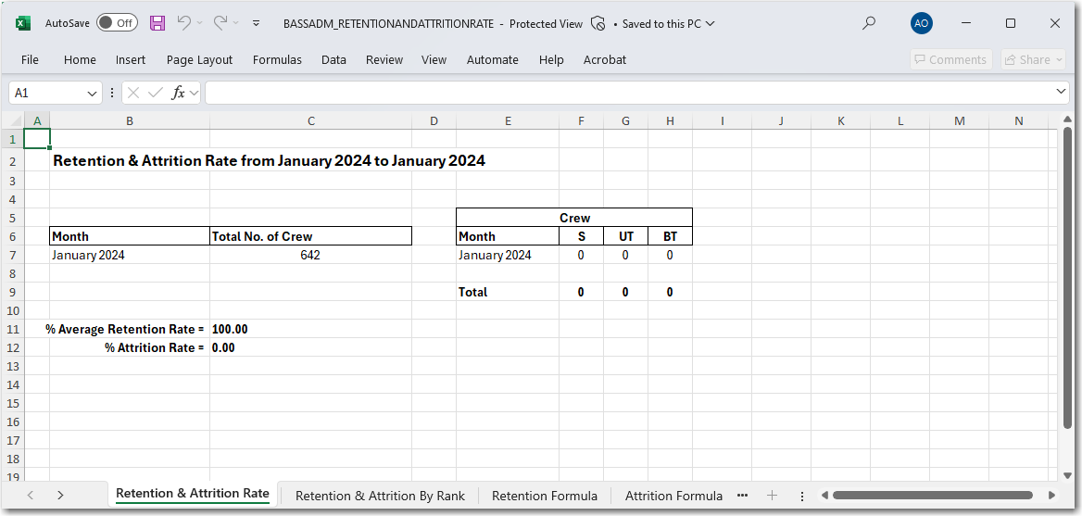Click the Protected View shield icon

tap(598, 24)
